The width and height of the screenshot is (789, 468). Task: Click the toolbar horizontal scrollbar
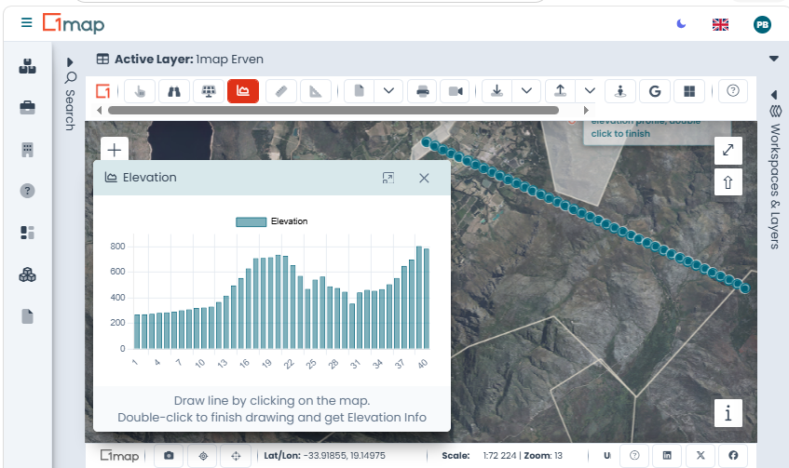(333, 110)
